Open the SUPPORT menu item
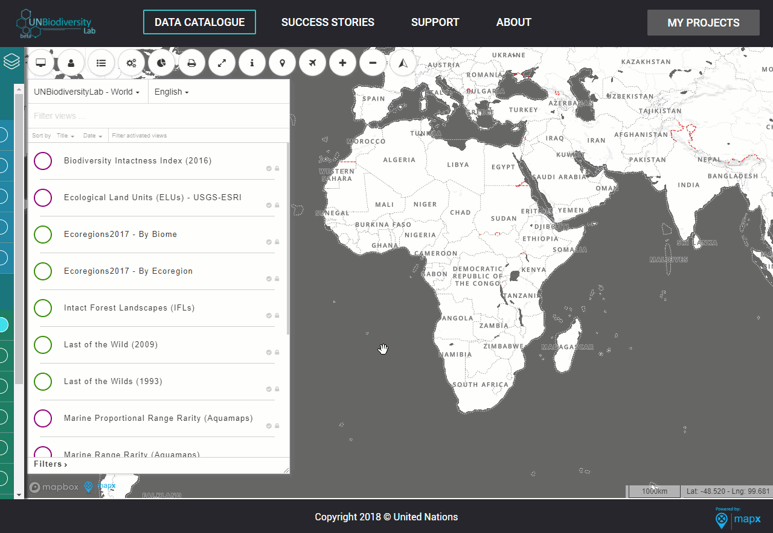 point(435,22)
